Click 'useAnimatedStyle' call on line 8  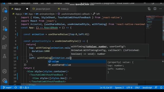[x=66, y=41]
